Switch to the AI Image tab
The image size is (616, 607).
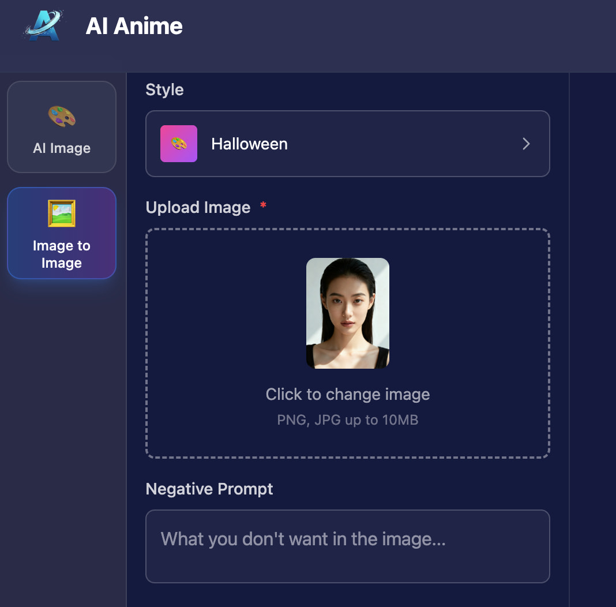click(x=62, y=127)
